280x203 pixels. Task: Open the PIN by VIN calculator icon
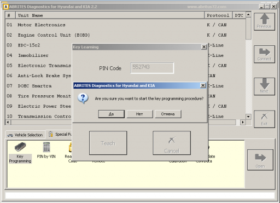(x=46, y=150)
